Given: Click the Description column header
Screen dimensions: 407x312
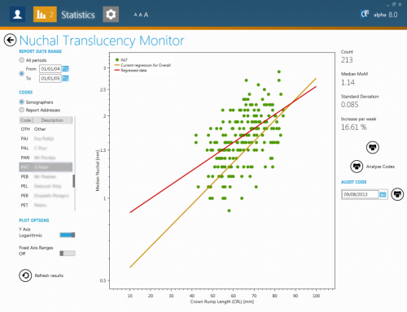Looking at the screenshot, I should [x=52, y=120].
